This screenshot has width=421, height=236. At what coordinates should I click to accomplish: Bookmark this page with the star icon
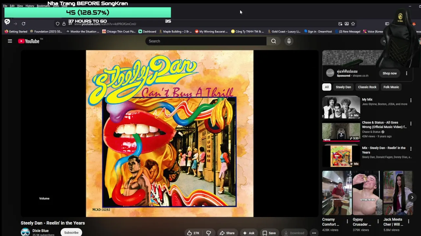[x=353, y=24]
